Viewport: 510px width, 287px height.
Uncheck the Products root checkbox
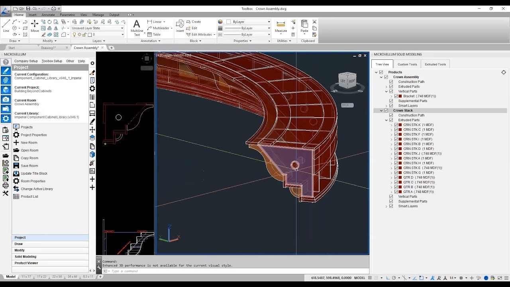[x=381, y=72]
